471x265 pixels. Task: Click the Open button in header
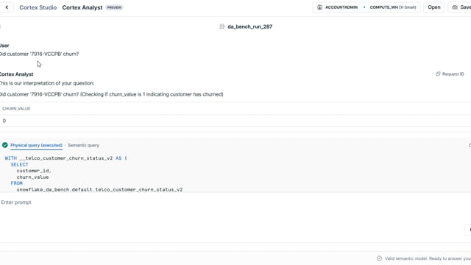(x=433, y=7)
